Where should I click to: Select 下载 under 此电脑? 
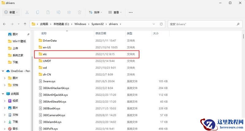coord(15,121)
